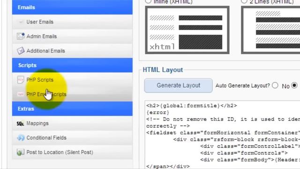This screenshot has height=169, width=300.
Task: Click the Auto Generate Layout? label
Action: [x=243, y=85]
